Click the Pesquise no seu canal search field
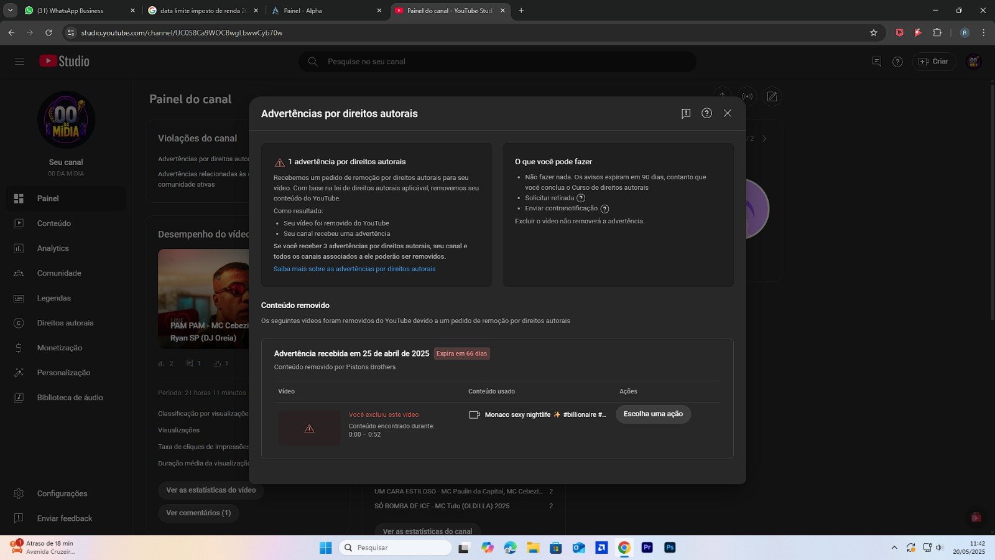The image size is (995, 560). [497, 62]
